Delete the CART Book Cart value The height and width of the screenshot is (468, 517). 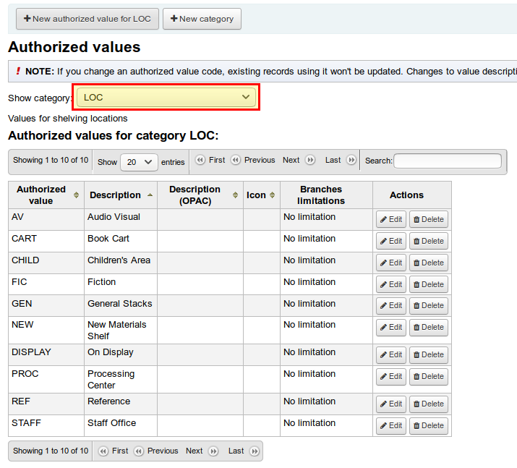(x=429, y=242)
